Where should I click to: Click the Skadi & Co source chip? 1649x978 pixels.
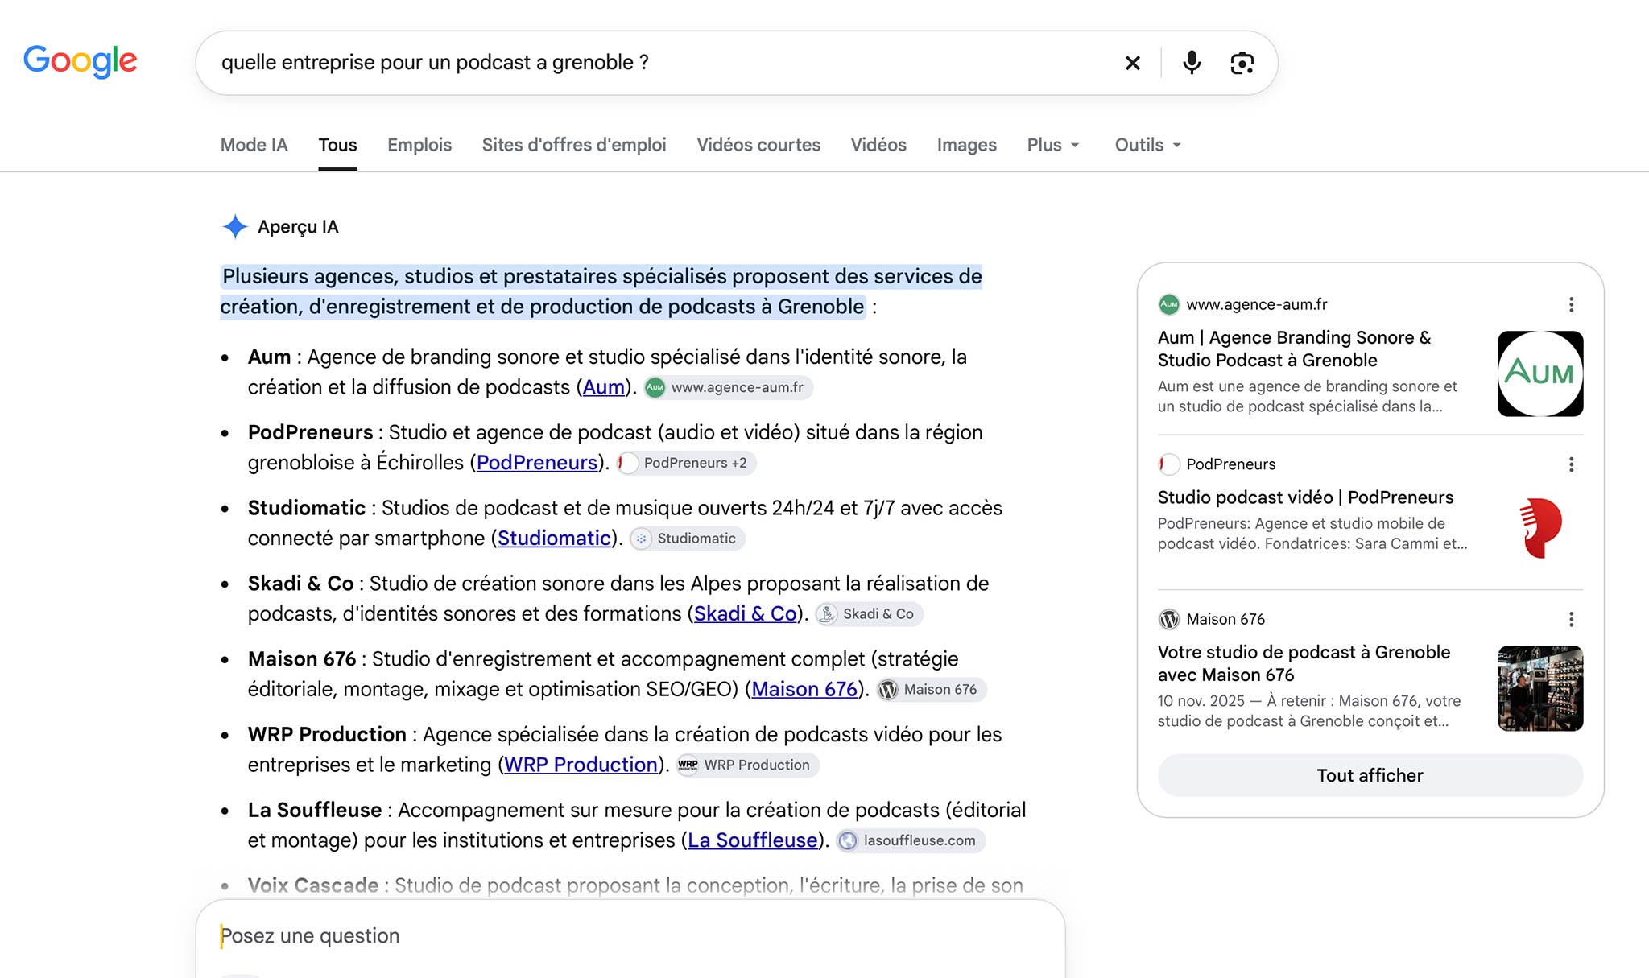(x=869, y=614)
